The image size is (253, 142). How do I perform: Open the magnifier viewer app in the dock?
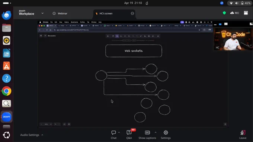click(x=6, y=103)
